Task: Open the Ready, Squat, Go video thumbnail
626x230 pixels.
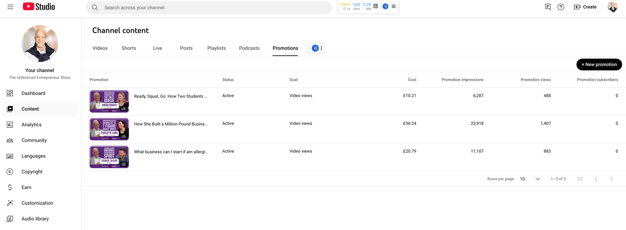Action: coord(109,101)
